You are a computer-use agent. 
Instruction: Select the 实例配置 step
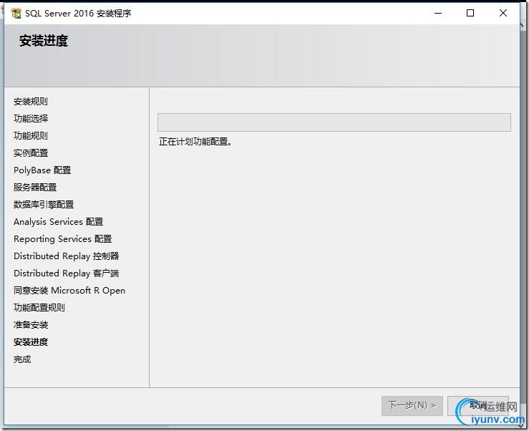(x=31, y=153)
